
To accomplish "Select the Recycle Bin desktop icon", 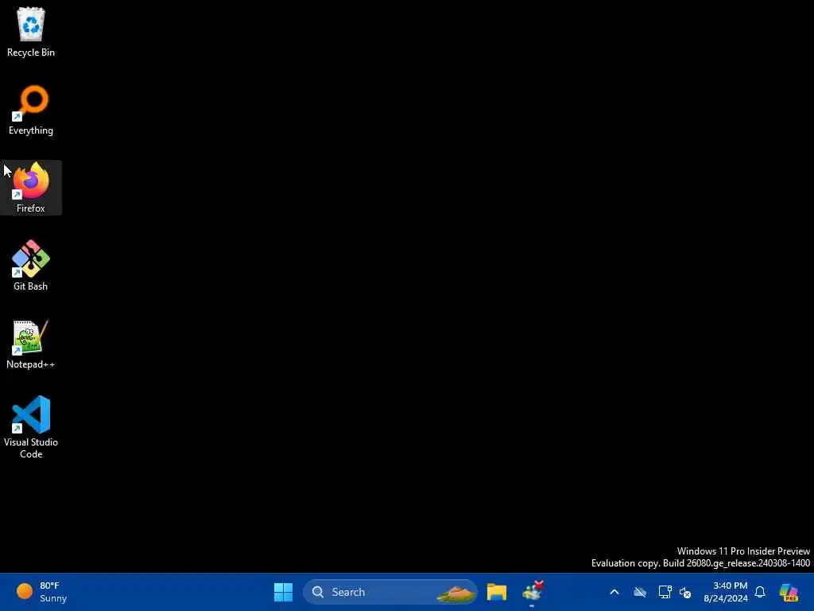I will pyautogui.click(x=31, y=31).
